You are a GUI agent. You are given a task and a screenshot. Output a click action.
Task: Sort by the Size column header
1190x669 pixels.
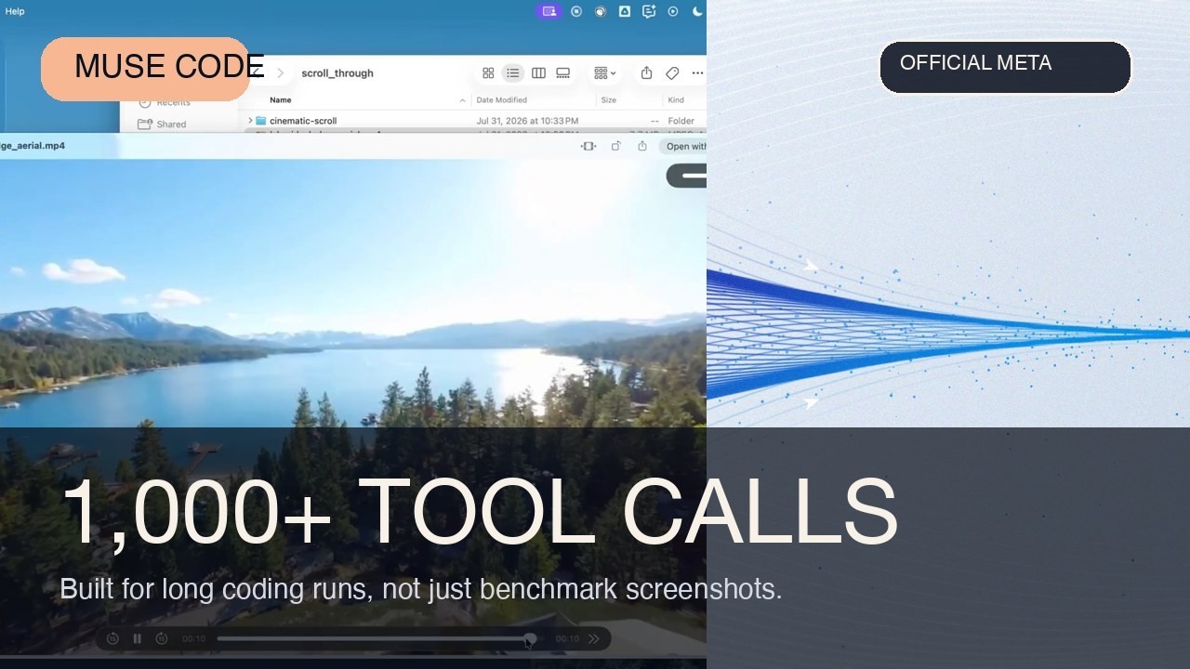click(x=609, y=100)
